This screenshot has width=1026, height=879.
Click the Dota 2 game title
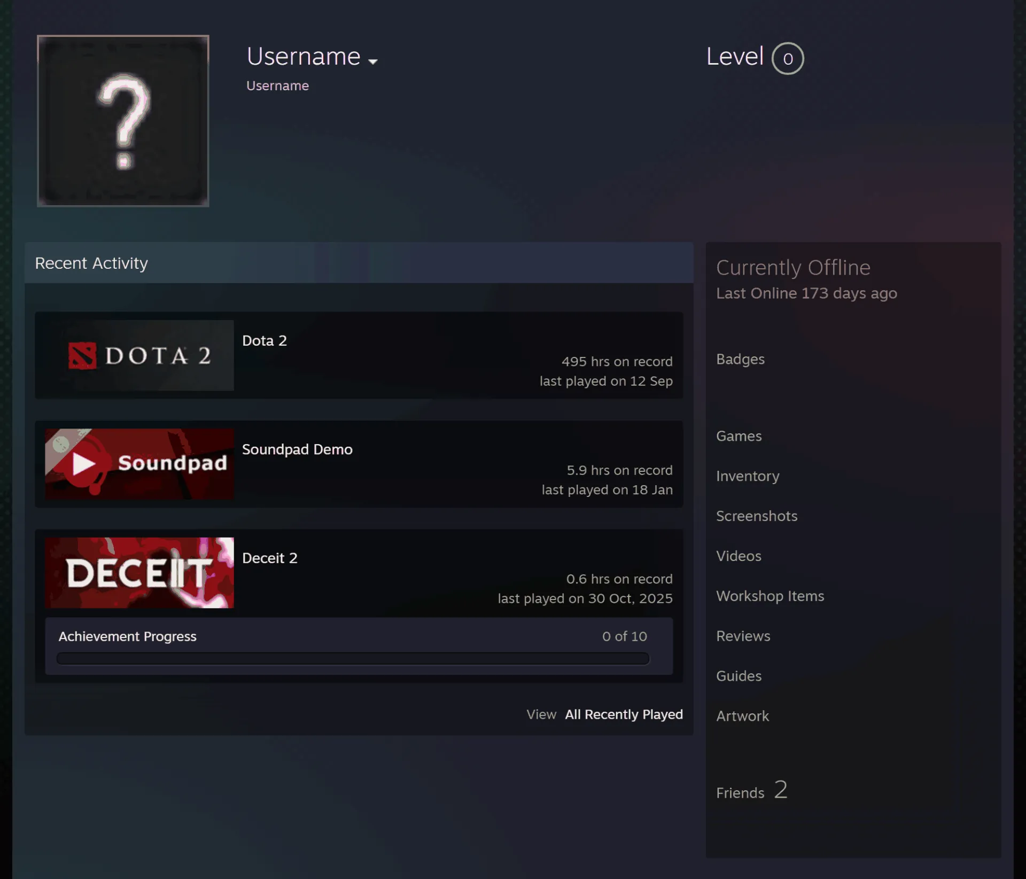[x=265, y=340]
